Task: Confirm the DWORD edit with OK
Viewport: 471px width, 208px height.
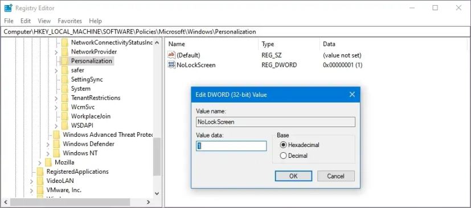Action: 293,176
